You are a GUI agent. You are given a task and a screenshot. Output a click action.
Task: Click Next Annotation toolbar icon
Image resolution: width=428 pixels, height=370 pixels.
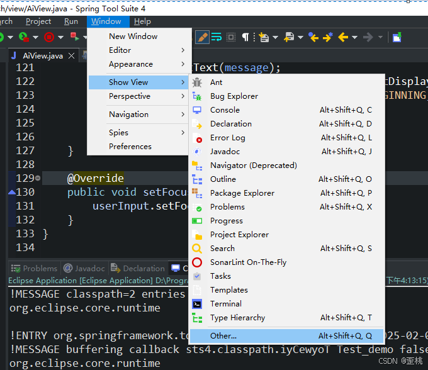(x=264, y=37)
